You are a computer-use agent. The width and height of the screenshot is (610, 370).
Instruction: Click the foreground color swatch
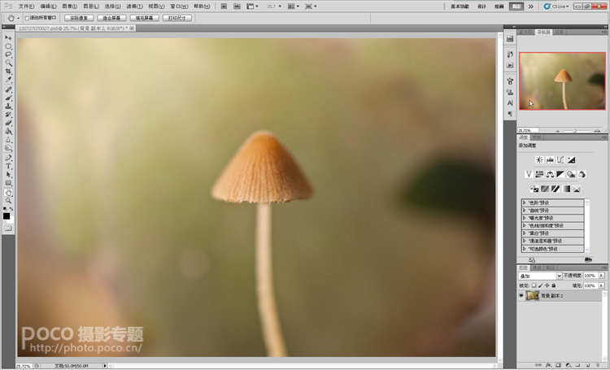pyautogui.click(x=7, y=215)
